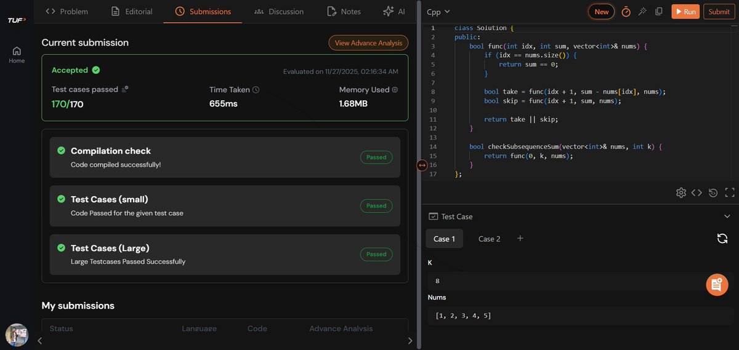Click the magic wand format icon
Image resolution: width=739 pixels, height=350 pixels.
click(642, 12)
